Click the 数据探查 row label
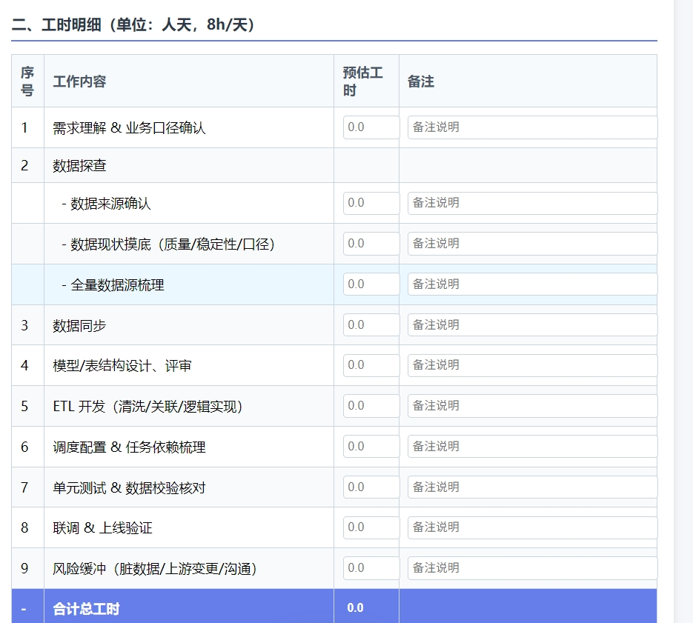The width and height of the screenshot is (693, 623). tap(79, 166)
